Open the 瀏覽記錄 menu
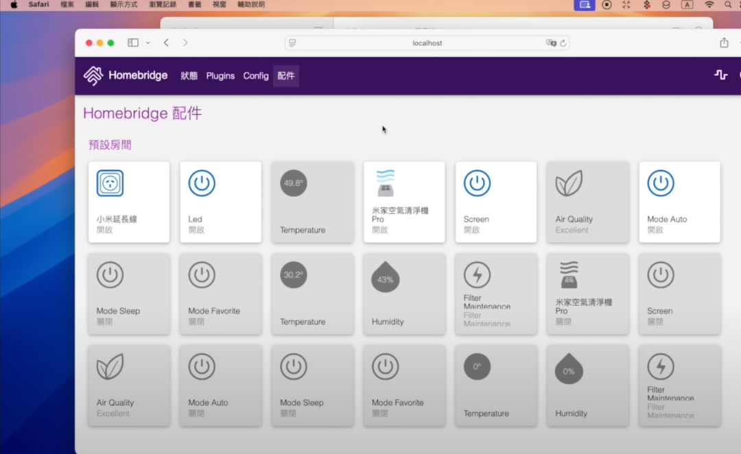 (x=163, y=5)
